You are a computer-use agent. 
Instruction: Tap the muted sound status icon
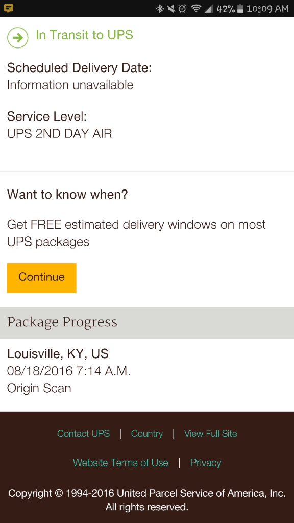point(171,9)
